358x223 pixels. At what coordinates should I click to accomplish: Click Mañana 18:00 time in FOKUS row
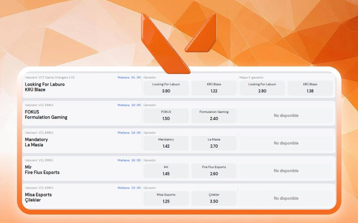click(129, 105)
